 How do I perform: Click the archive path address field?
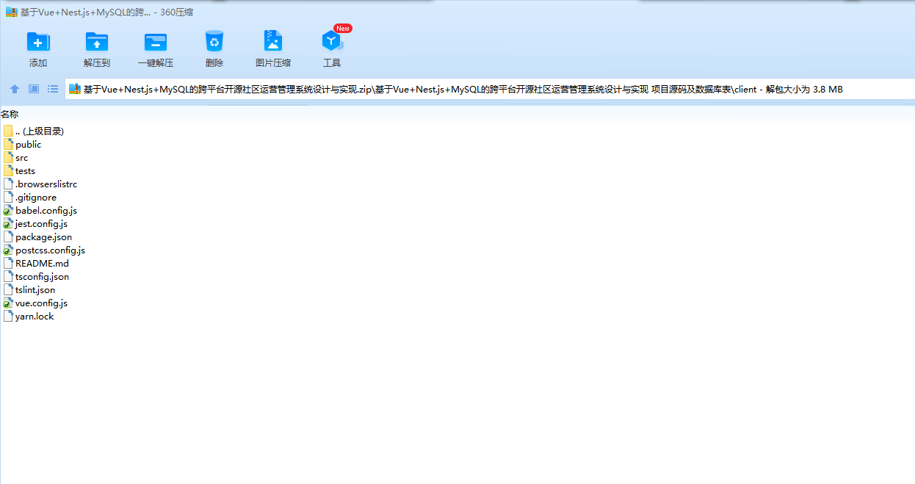[x=490, y=89]
